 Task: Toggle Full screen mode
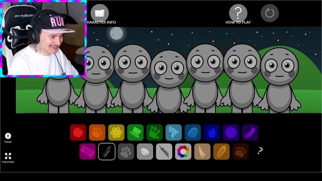[x=8, y=156]
